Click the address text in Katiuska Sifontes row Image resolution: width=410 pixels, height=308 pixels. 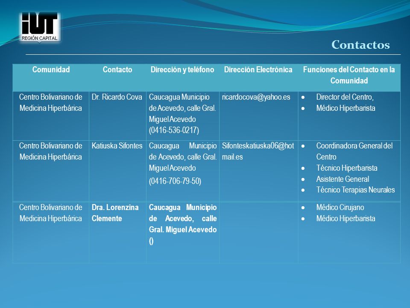tap(183, 157)
